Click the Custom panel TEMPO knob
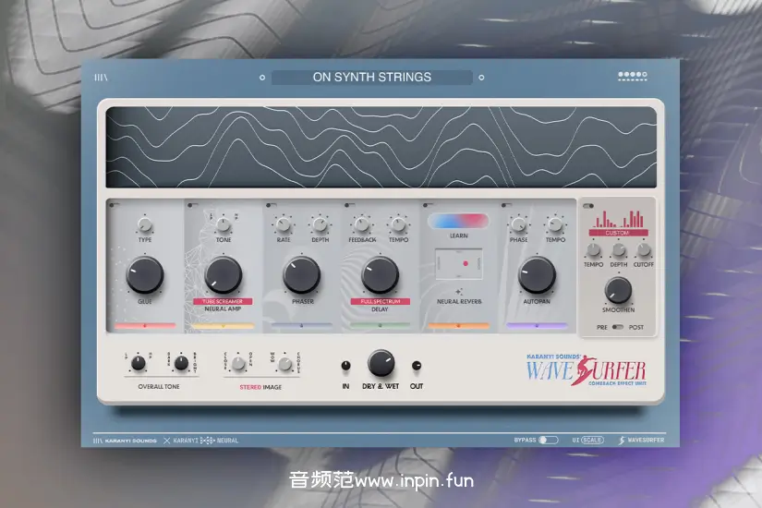Image resolution: width=762 pixels, height=508 pixels. tap(593, 250)
